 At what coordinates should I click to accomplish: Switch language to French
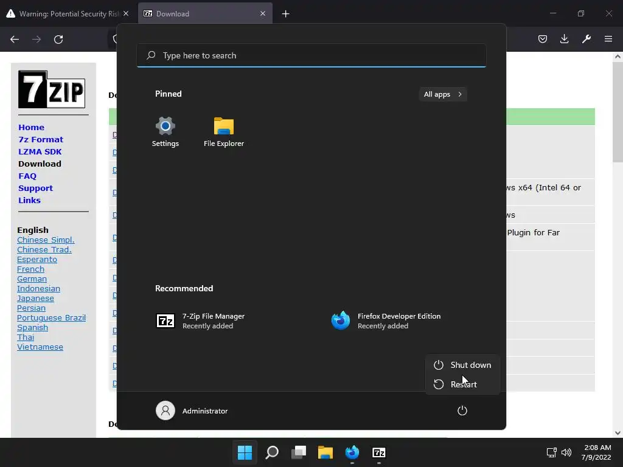click(30, 269)
